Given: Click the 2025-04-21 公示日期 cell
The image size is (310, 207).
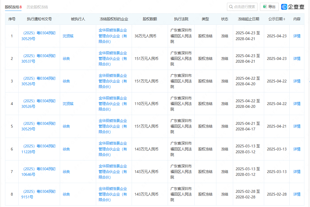Looking at the screenshot, I should tap(277, 126).
